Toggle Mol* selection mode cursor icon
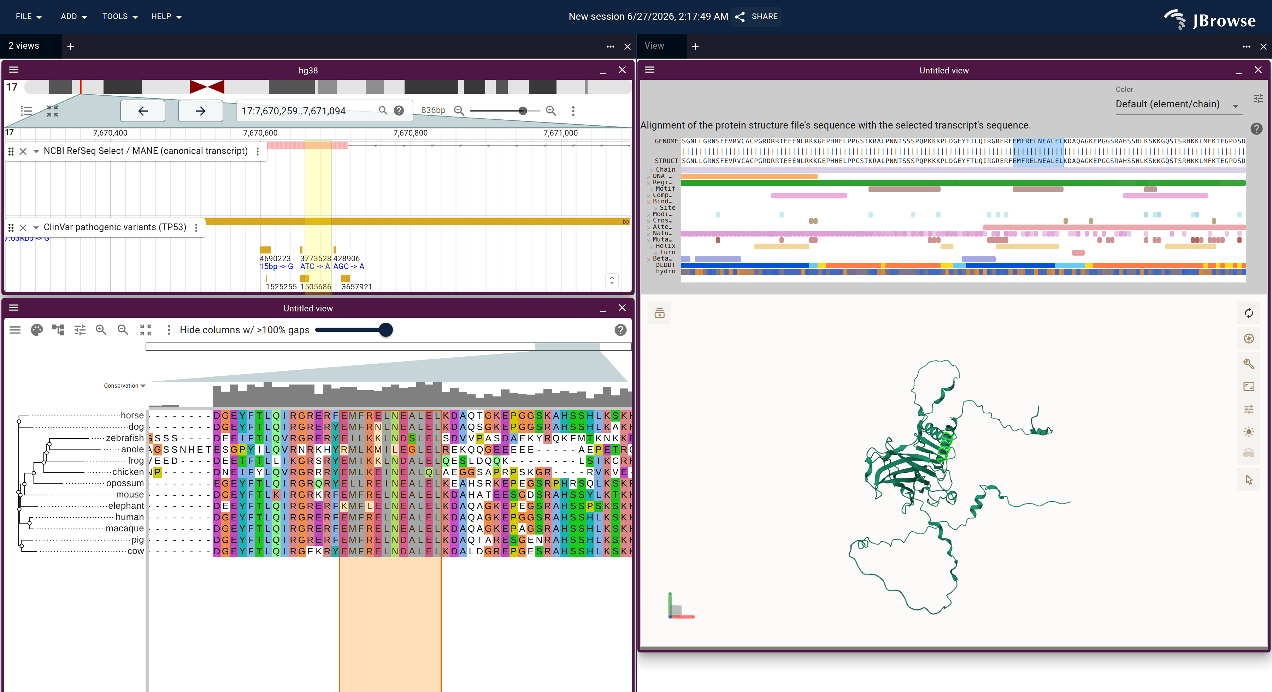This screenshot has height=692, width=1272. click(1248, 480)
